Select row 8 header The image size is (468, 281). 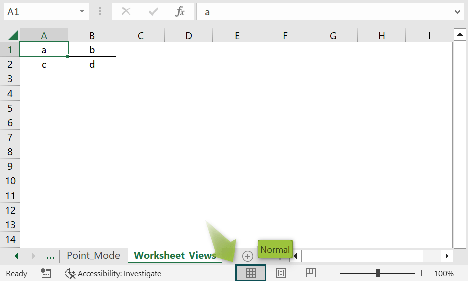(10, 152)
